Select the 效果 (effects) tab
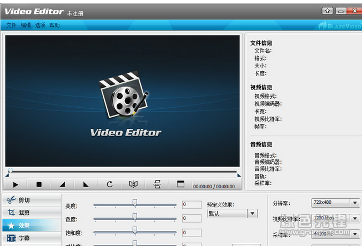362x246 pixels. click(x=32, y=225)
